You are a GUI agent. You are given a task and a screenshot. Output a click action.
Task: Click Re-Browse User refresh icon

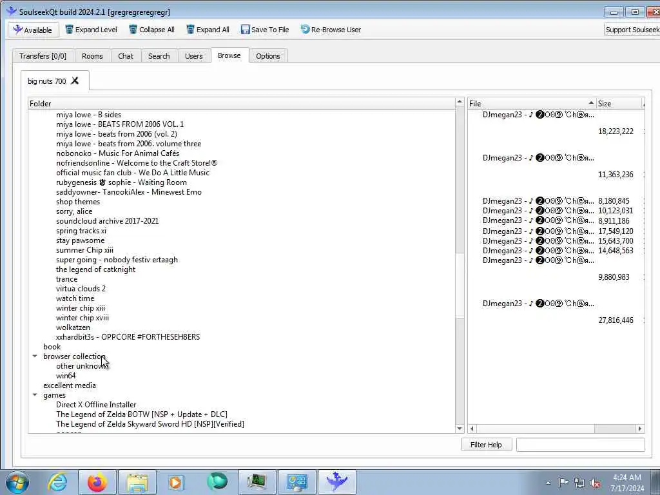(x=305, y=30)
